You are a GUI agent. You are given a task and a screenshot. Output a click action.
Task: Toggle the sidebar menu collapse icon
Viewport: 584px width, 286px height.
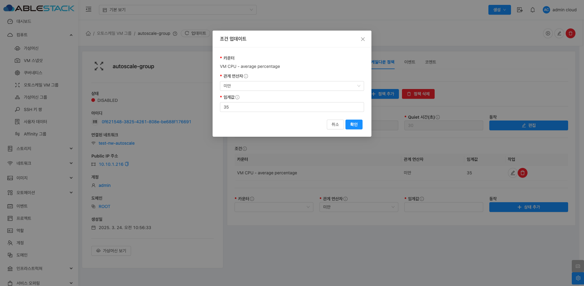click(x=89, y=9)
